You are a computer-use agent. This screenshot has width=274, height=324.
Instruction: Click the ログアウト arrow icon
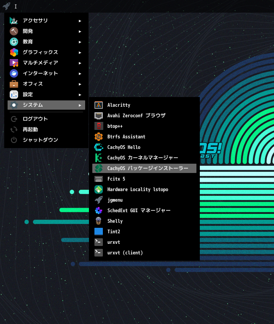tap(14, 119)
